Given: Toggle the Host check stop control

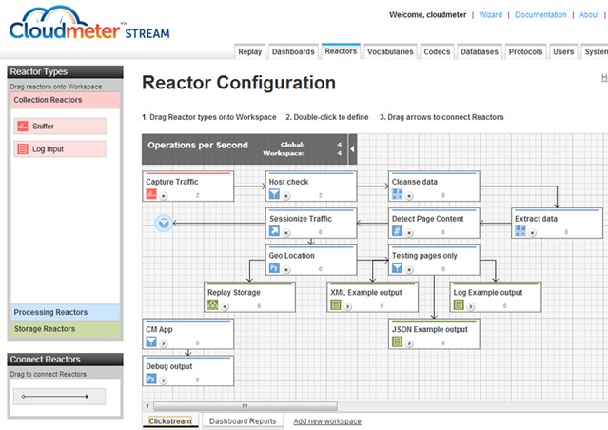Looking at the screenshot, I should (286, 196).
